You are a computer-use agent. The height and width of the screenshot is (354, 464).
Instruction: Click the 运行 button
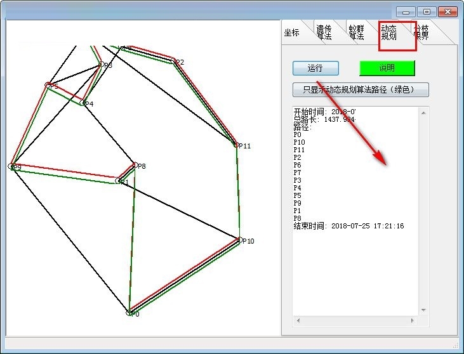315,69
